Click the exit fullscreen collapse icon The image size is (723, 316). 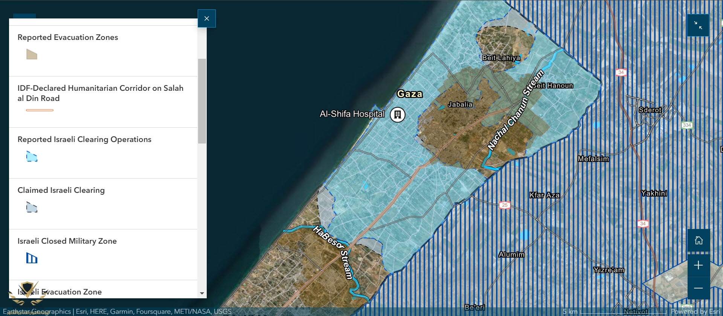click(698, 25)
